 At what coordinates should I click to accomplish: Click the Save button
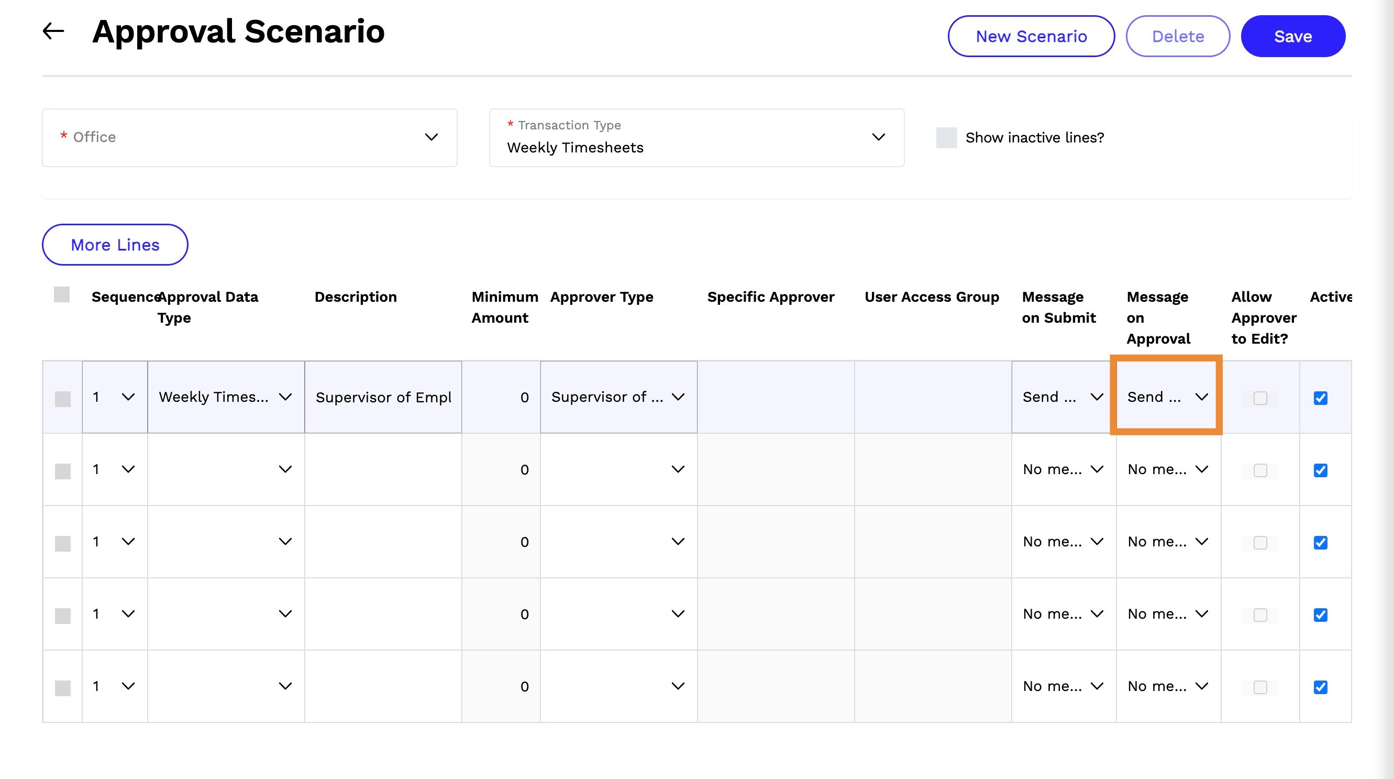coord(1293,36)
